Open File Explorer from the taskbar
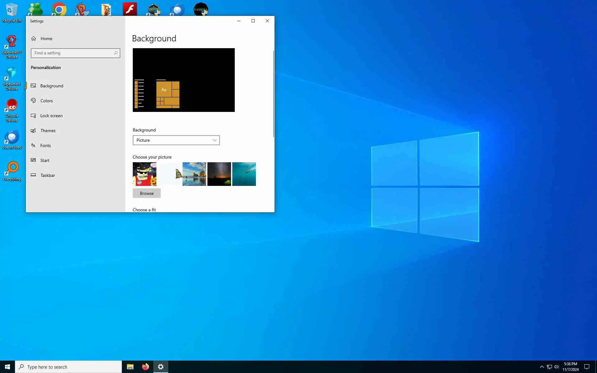The height and width of the screenshot is (373, 597). pyautogui.click(x=130, y=367)
